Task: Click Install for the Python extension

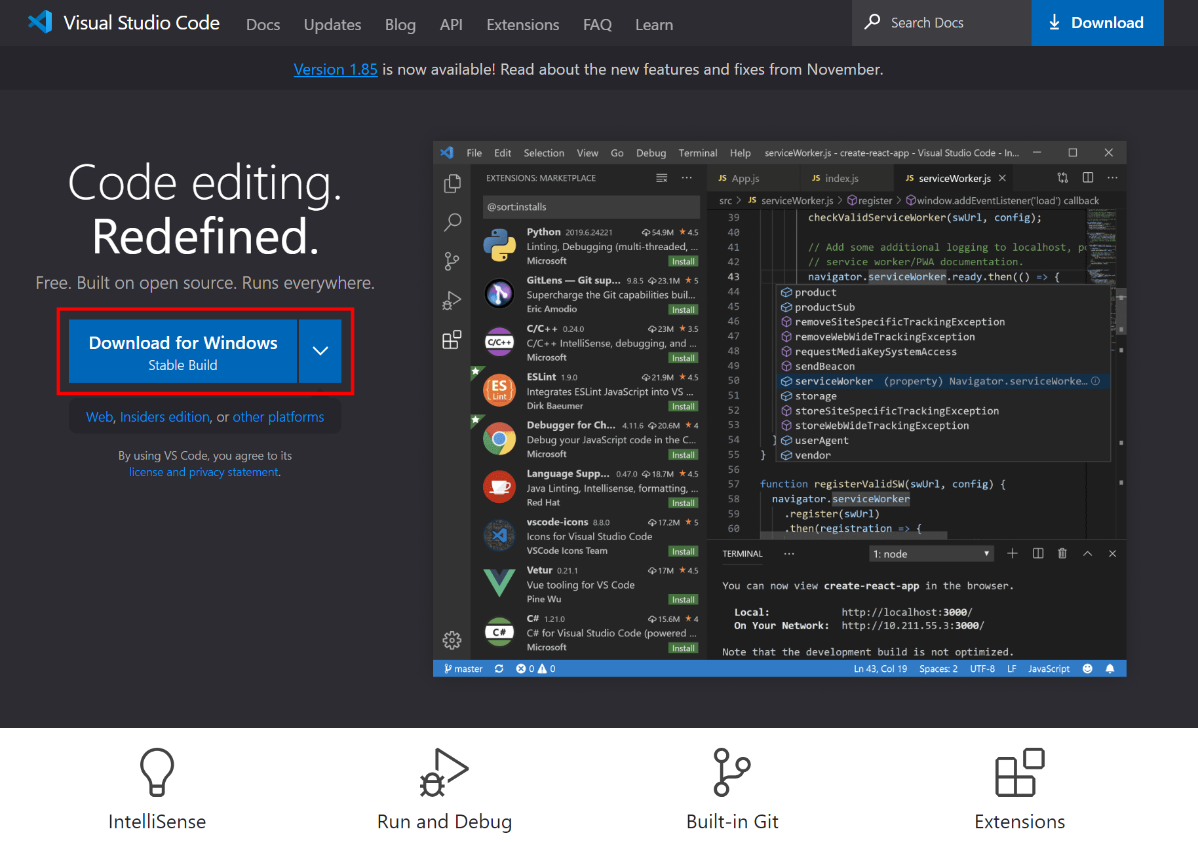Action: tap(683, 261)
